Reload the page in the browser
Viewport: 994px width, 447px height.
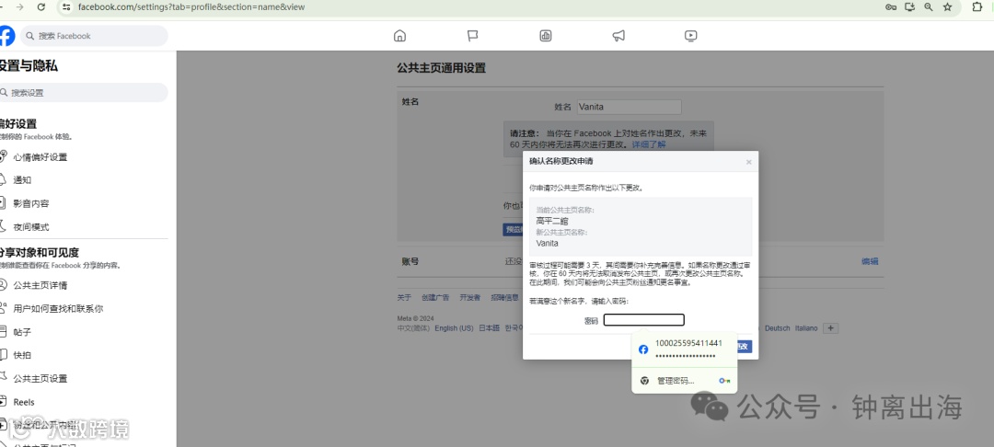click(41, 6)
